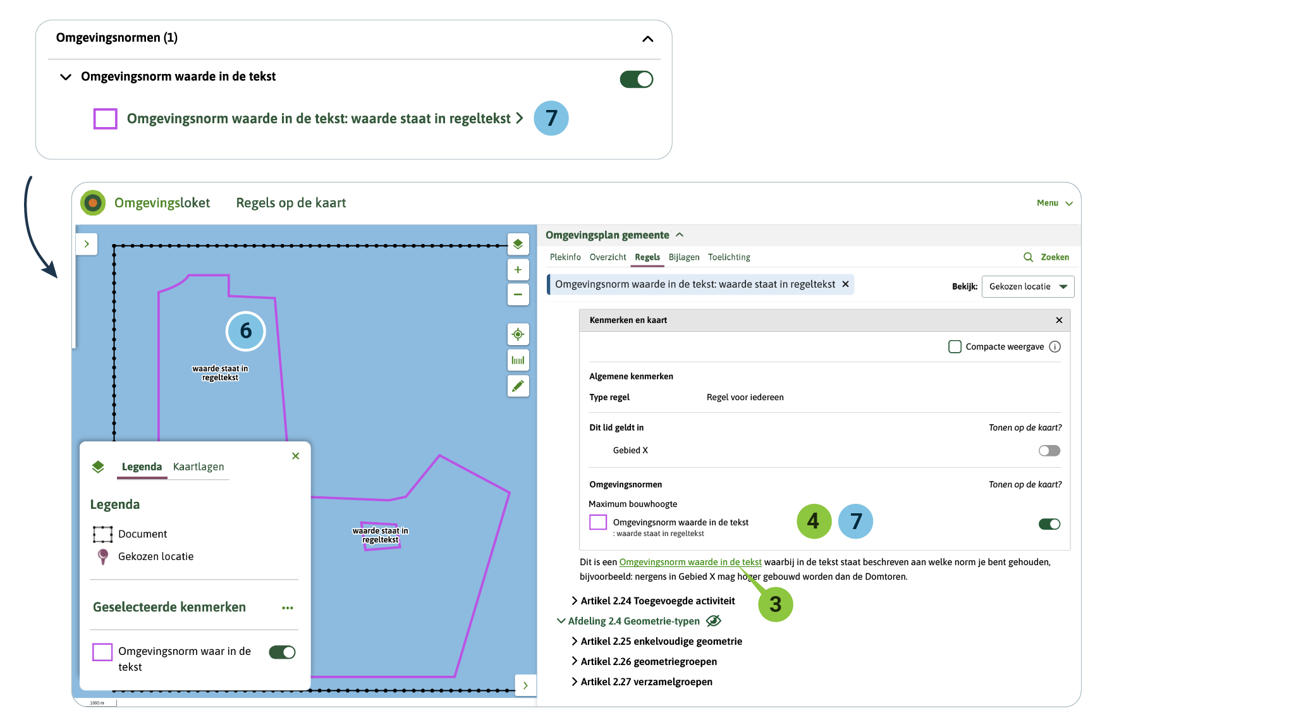This screenshot has width=1289, height=720.
Task: Open the Gekozen locatie dropdown
Action: [1028, 287]
